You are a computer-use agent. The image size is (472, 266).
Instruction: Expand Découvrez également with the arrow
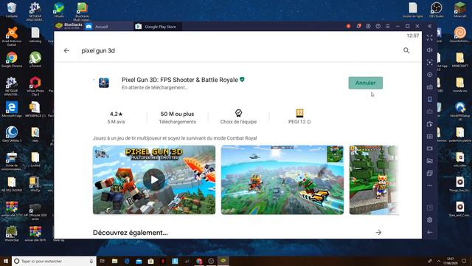click(x=378, y=232)
